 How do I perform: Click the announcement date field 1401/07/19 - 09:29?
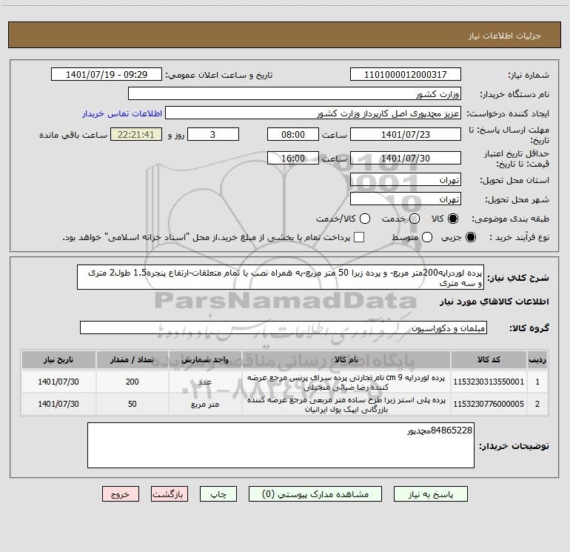pos(107,75)
